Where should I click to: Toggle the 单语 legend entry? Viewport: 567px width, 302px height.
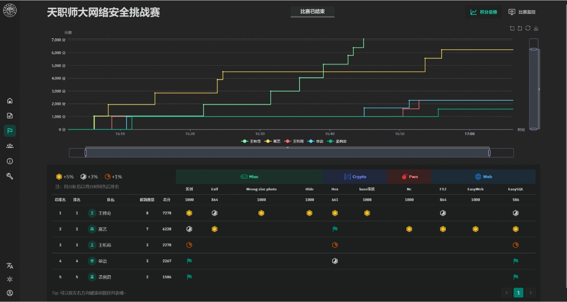316,141
